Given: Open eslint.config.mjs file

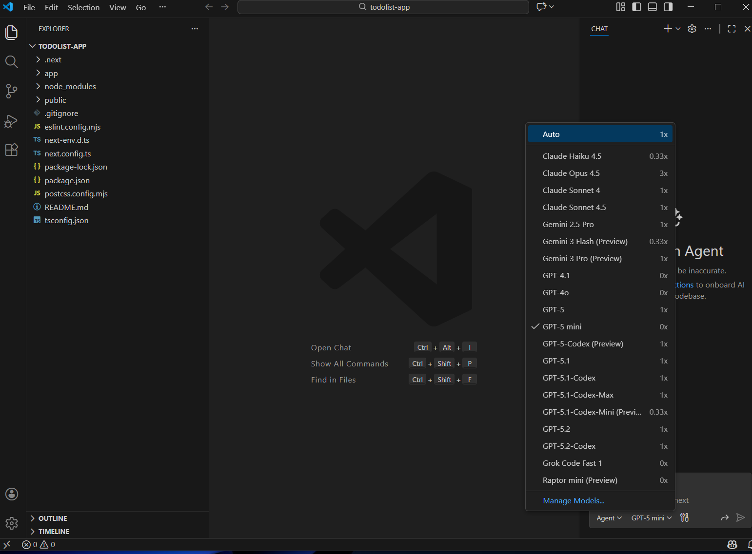Looking at the screenshot, I should click(x=118, y=127).
